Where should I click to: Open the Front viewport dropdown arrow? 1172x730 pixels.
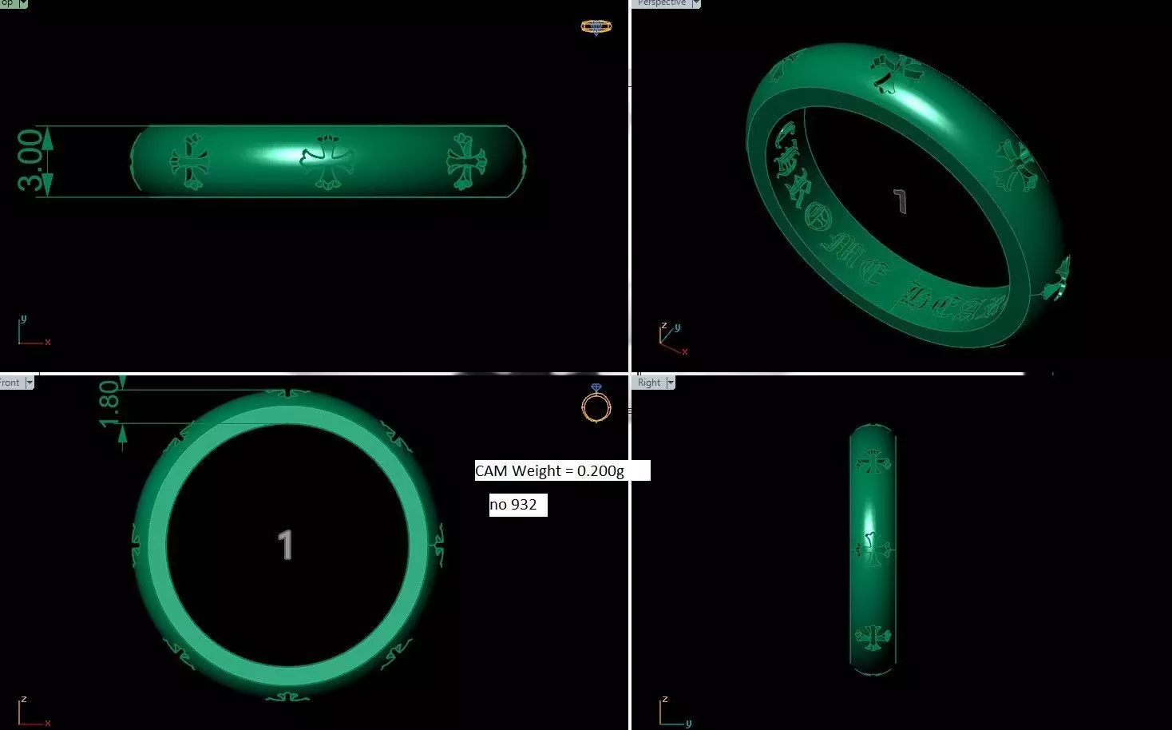pyautogui.click(x=30, y=383)
